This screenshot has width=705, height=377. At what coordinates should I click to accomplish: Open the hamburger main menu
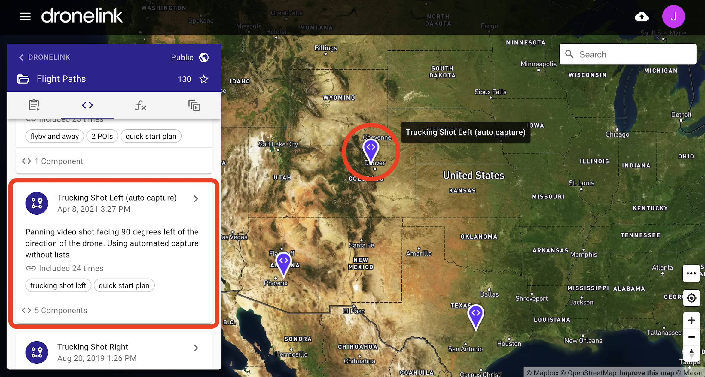pos(25,17)
